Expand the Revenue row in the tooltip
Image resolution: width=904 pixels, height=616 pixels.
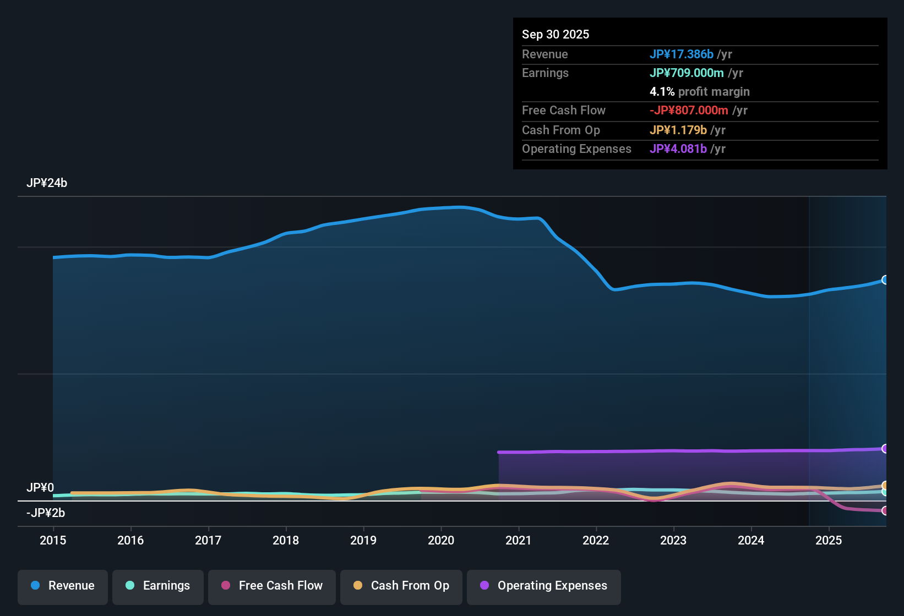[545, 54]
